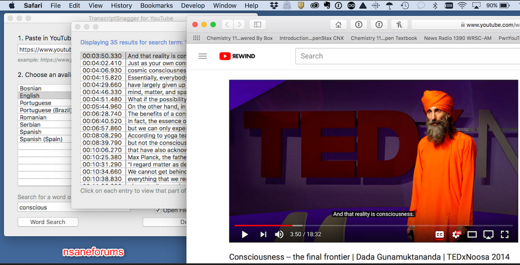Open the Develop menu
The height and width of the screenshot is (265, 520).
click(x=193, y=5)
